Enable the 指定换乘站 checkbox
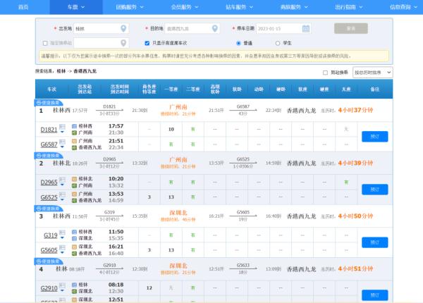This screenshot has height=303, width=423. (45, 43)
